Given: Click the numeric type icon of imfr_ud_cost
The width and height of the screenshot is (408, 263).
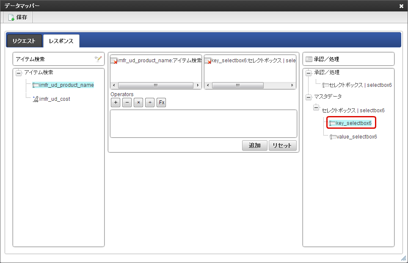Looking at the screenshot, I should (36, 99).
